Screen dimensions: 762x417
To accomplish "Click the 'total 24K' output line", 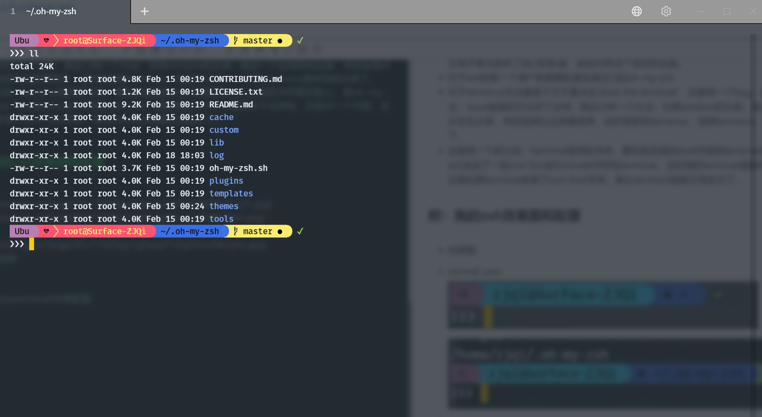I will (32, 66).
